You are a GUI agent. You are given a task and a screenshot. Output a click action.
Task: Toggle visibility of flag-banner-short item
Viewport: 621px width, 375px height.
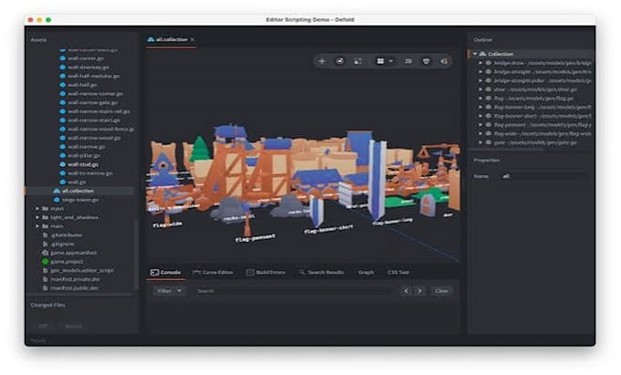(x=489, y=116)
